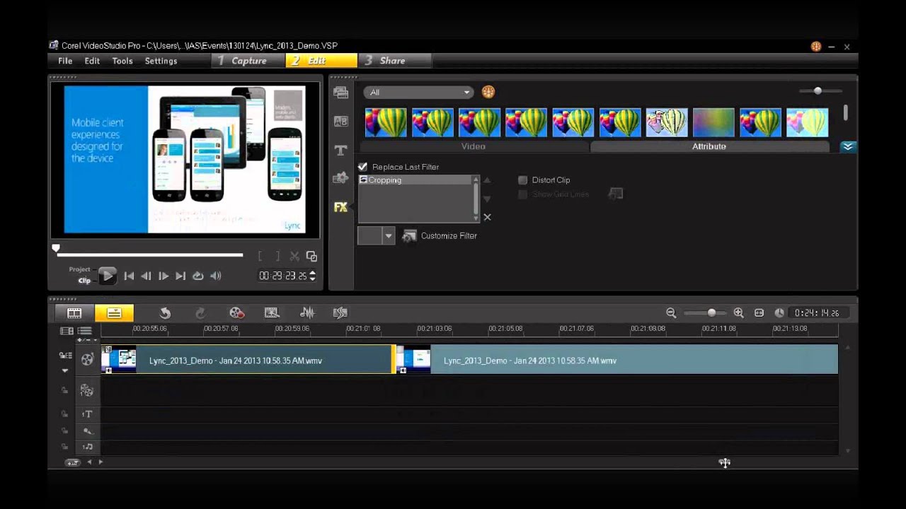Adjust the thumbnail size slider
This screenshot has height=509, width=906.
[818, 91]
